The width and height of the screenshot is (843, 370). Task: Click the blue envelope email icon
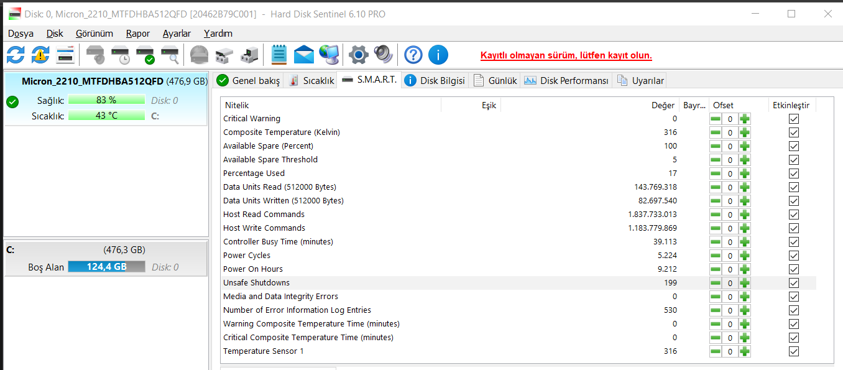(x=304, y=55)
